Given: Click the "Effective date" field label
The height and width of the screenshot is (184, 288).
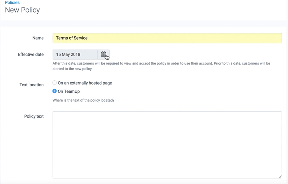Looking at the screenshot, I should (x=31, y=55).
